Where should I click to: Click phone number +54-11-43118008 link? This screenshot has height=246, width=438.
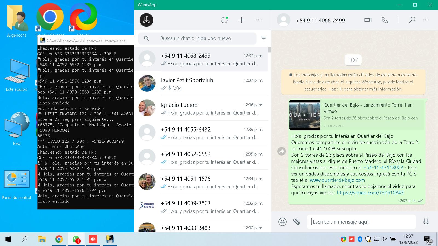pos(383,168)
